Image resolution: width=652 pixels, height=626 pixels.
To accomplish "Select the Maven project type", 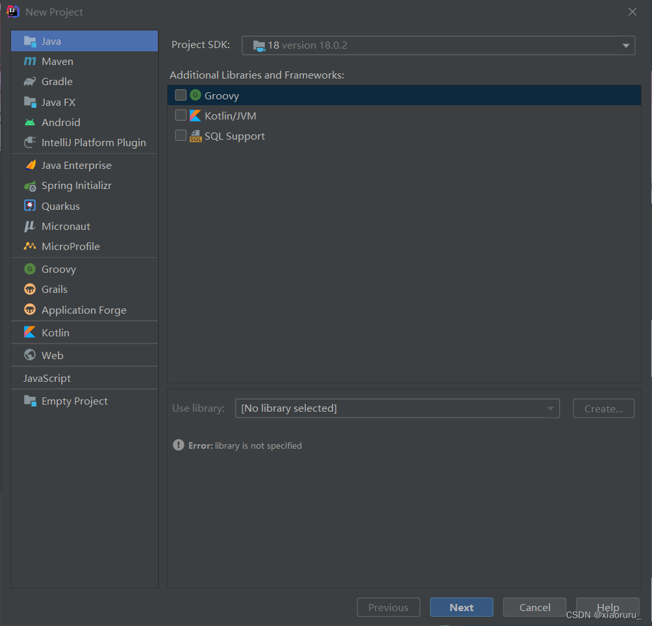I will 84,61.
